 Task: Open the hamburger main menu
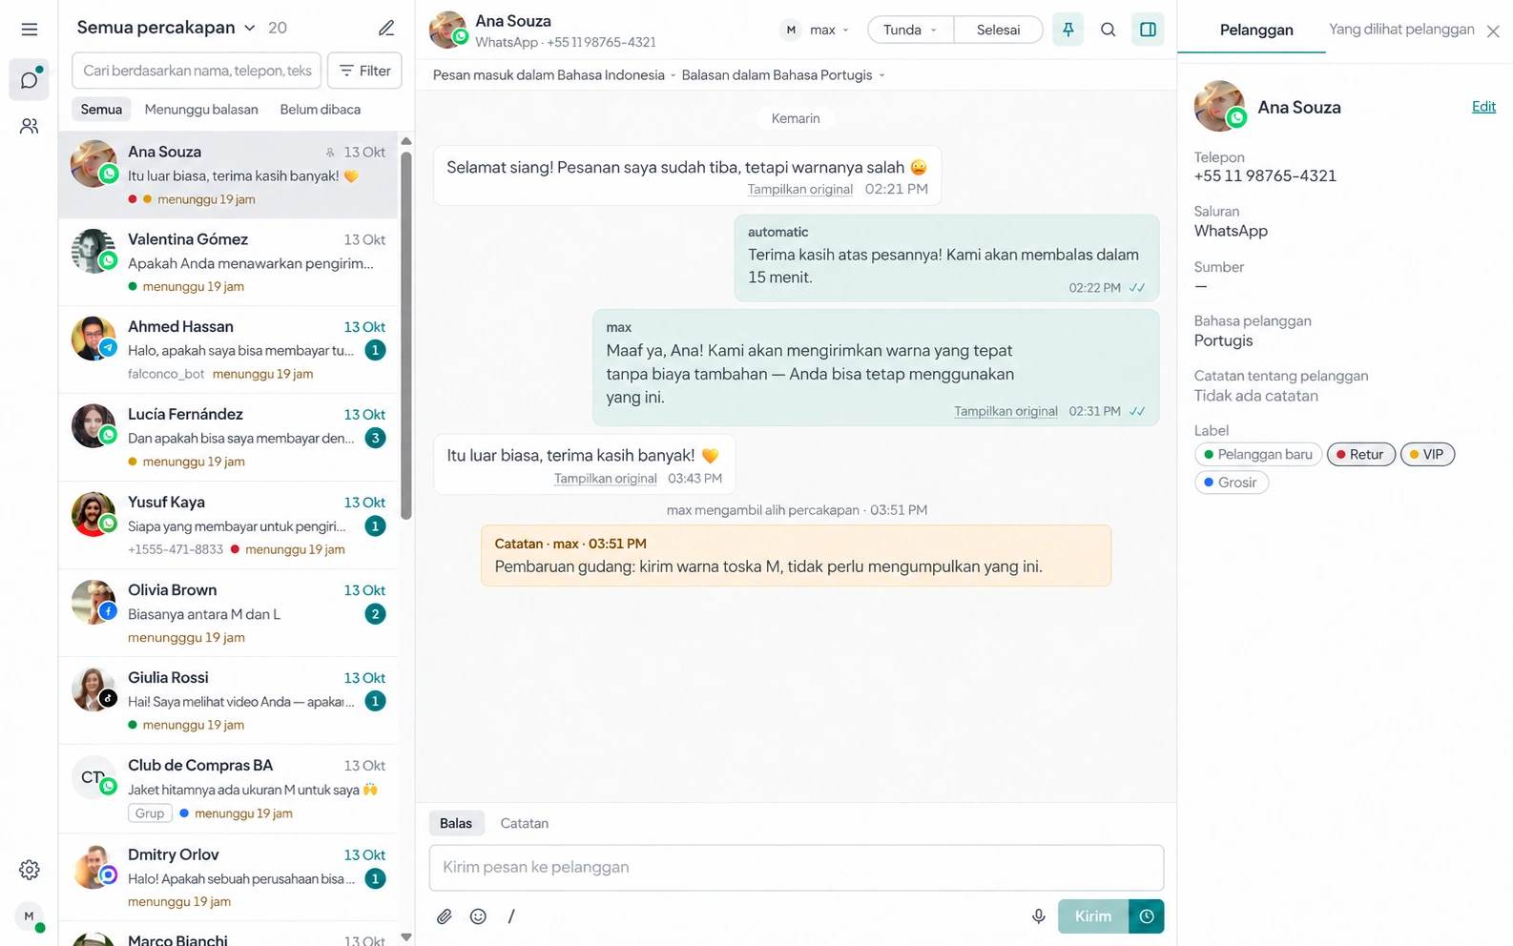[x=30, y=30]
